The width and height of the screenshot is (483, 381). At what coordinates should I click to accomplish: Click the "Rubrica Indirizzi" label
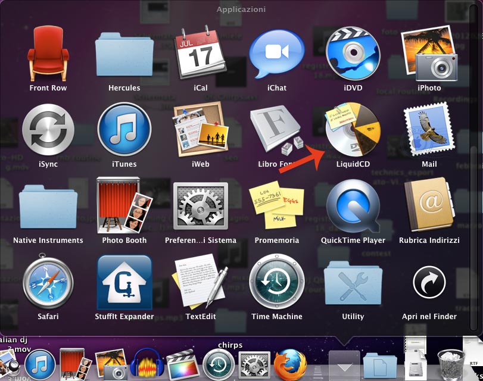click(x=429, y=241)
